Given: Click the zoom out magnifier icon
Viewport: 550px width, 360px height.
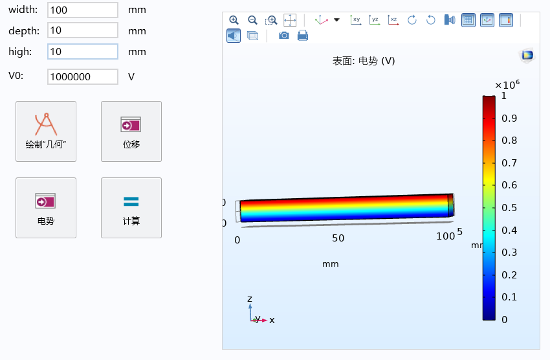Looking at the screenshot, I should 252,20.
